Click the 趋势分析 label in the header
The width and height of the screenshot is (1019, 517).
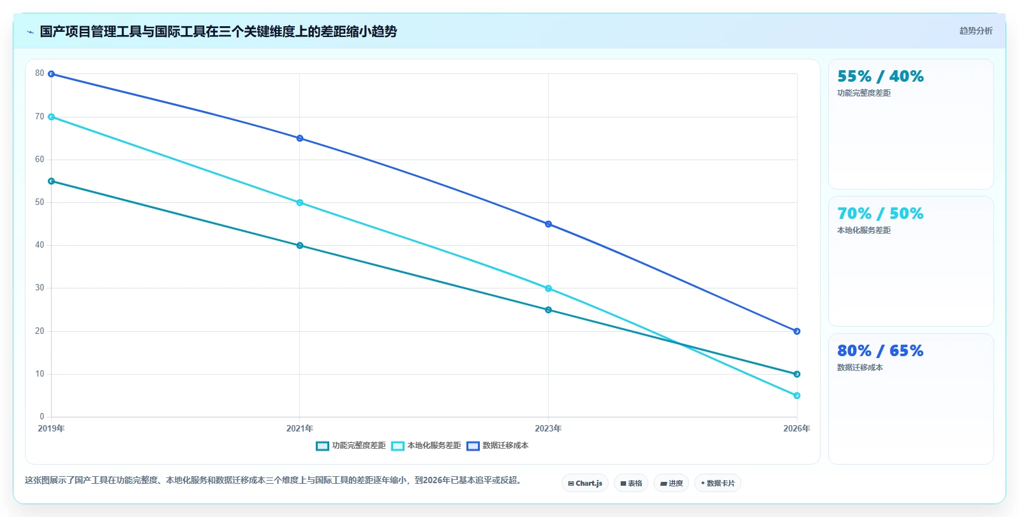976,31
